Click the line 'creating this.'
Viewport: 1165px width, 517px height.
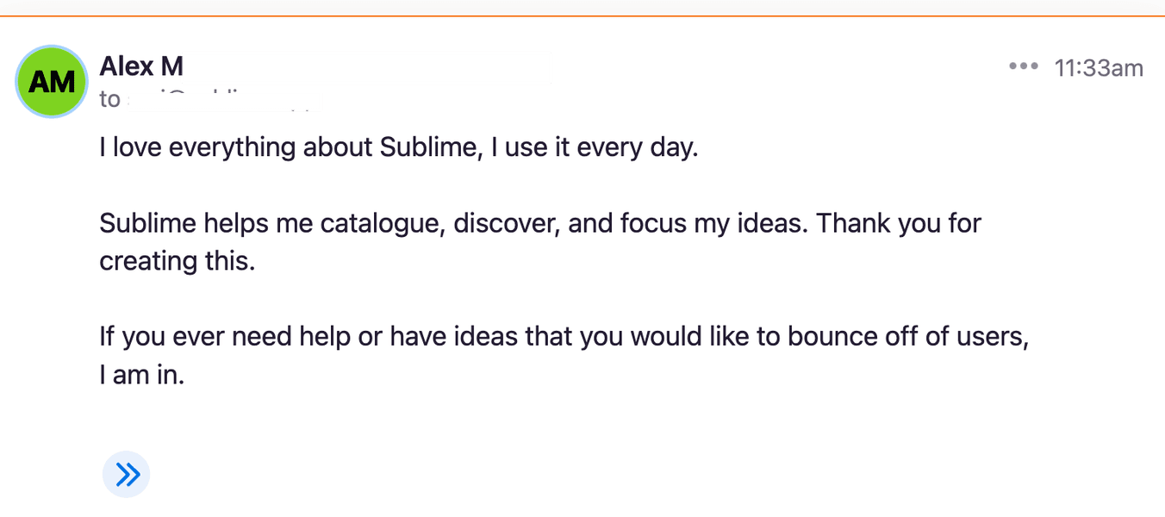tap(178, 261)
